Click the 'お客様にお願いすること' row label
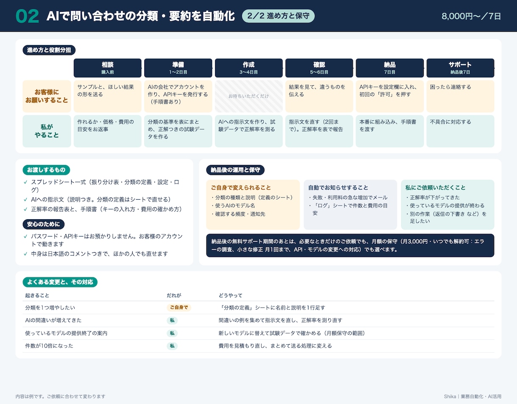Screen dimensions: 517x404 [x=47, y=96]
